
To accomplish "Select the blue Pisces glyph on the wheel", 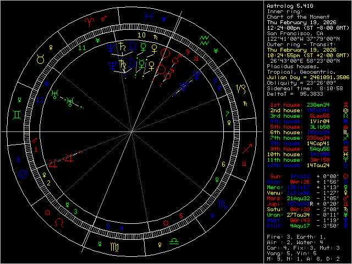I will pyautogui.click(x=148, y=16).
